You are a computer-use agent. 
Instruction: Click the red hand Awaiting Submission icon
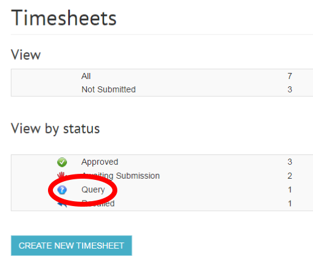click(61, 174)
